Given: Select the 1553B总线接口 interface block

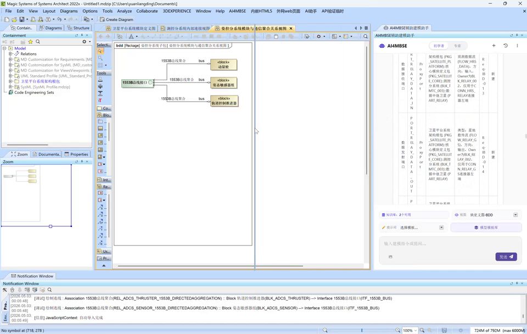Looking at the screenshot, I should (x=137, y=82).
